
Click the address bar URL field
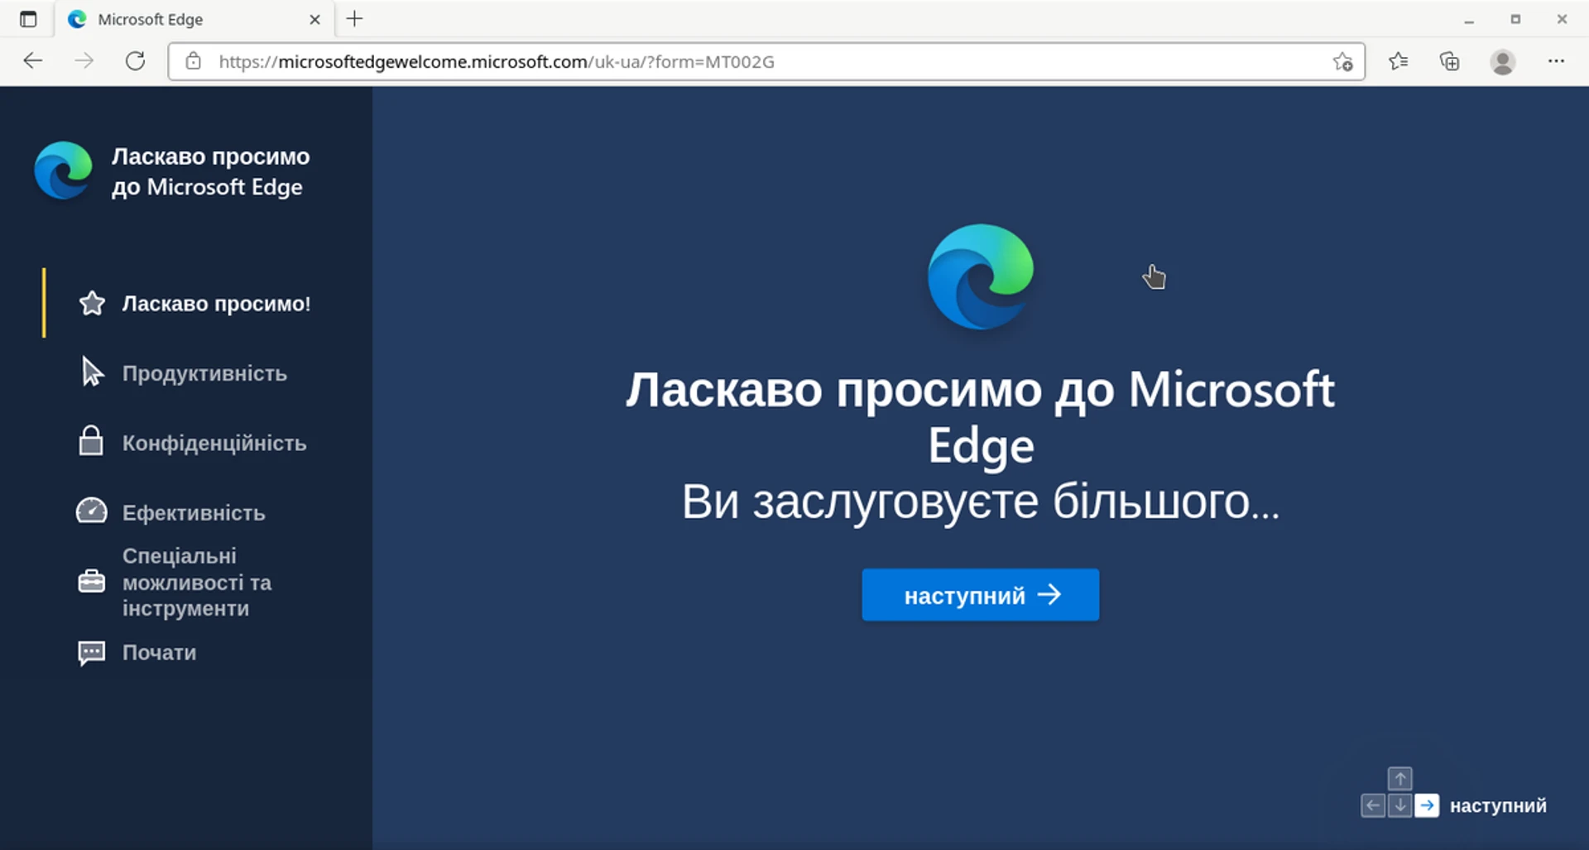766,61
